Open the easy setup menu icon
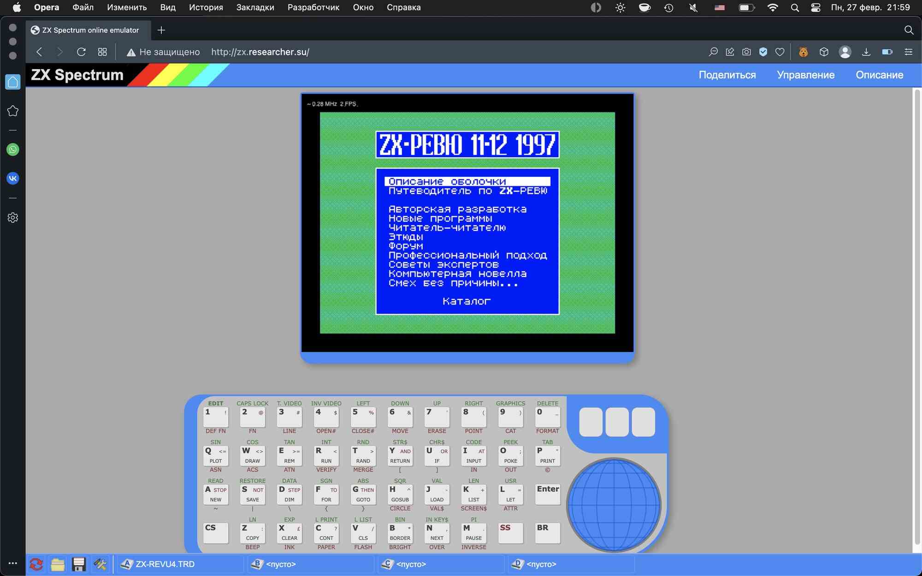Image resolution: width=922 pixels, height=576 pixels. [x=908, y=52]
